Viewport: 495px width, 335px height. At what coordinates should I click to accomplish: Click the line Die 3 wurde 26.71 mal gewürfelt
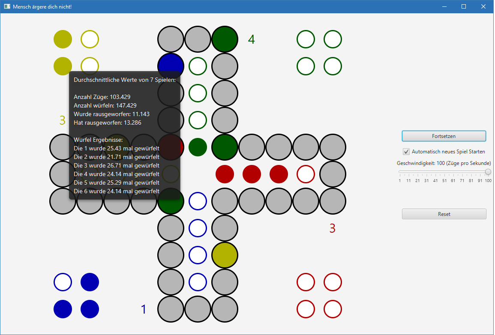[x=117, y=165]
